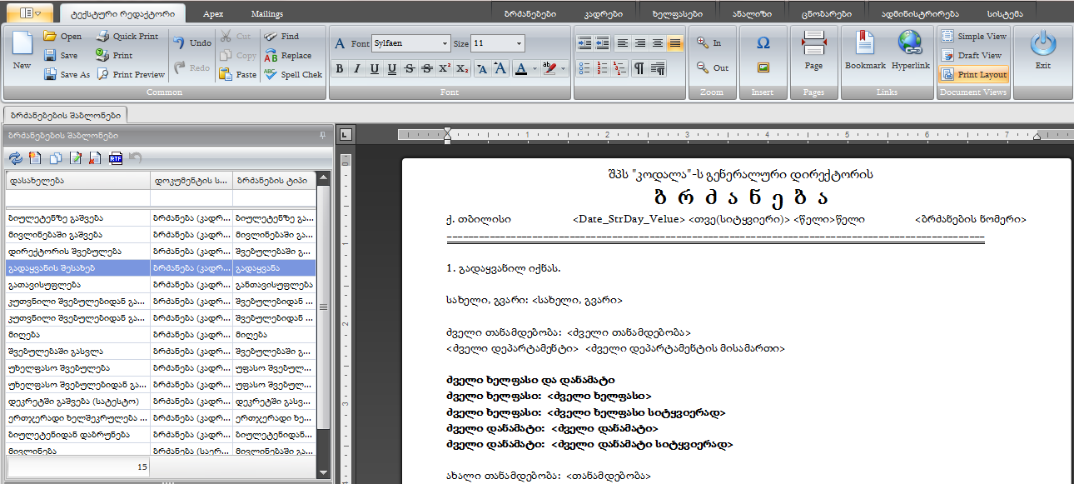Click the insert picture icon

(763, 67)
